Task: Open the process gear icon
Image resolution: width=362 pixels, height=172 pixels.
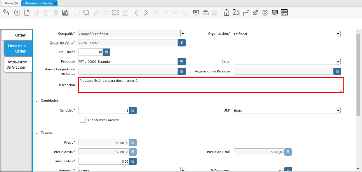Action: click(265, 13)
